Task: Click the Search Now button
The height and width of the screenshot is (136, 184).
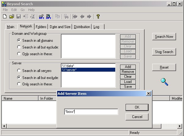Action: [x=164, y=37]
